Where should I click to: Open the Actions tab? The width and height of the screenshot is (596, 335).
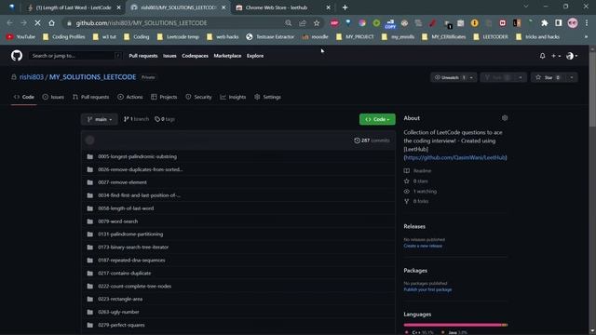[130, 97]
